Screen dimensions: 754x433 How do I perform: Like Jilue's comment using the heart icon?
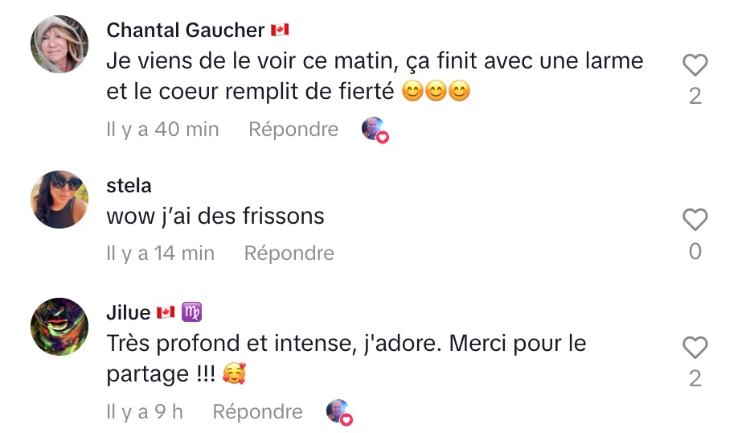coord(695,348)
